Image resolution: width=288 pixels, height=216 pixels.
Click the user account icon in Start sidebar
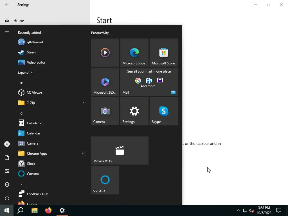[x=7, y=144]
